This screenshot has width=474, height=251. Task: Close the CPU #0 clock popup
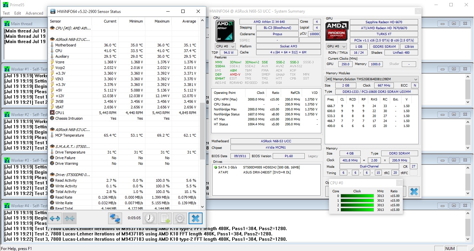[399, 183]
